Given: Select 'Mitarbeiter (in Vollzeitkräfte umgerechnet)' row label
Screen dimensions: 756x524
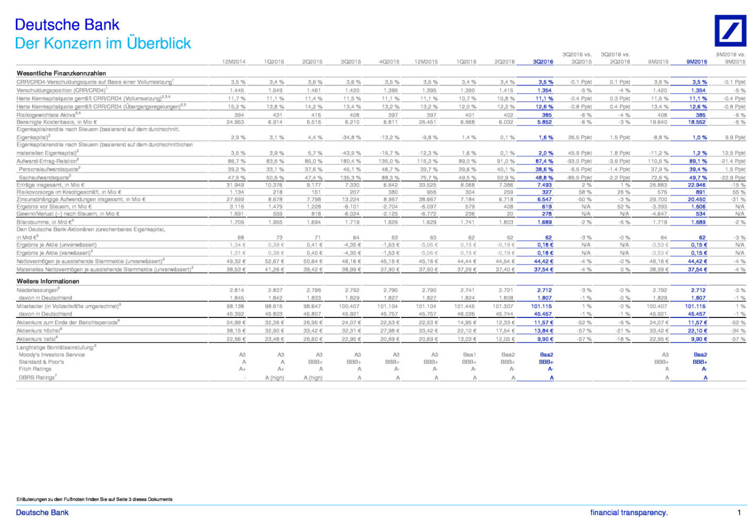Looking at the screenshot, I should point(69,306).
